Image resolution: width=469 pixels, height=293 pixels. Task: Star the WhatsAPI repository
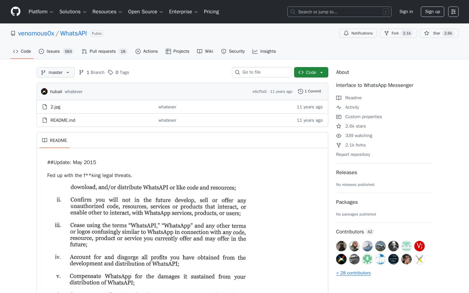[x=439, y=33]
